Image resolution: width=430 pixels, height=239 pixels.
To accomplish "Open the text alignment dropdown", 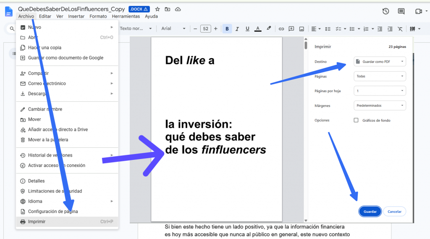I will tap(316, 29).
